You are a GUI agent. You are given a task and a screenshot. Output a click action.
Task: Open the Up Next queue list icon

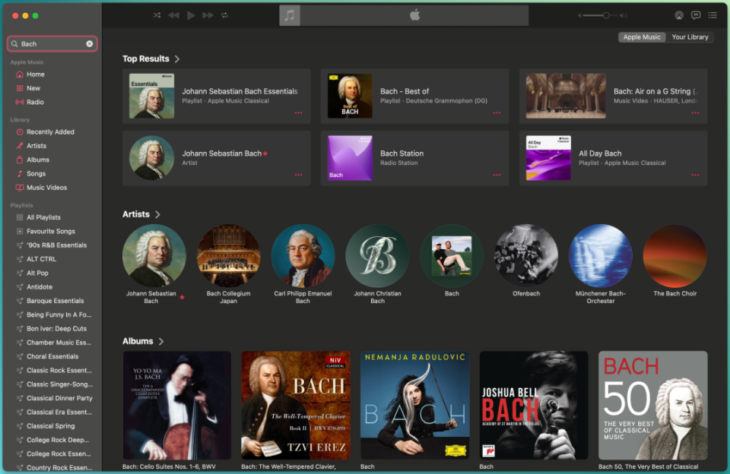[713, 15]
